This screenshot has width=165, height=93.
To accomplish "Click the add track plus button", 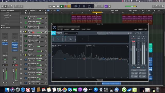I will (x=22, y=13).
